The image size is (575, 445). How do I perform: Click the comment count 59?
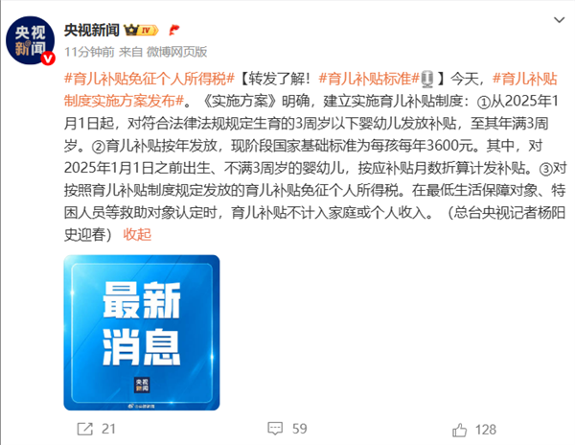point(300,429)
